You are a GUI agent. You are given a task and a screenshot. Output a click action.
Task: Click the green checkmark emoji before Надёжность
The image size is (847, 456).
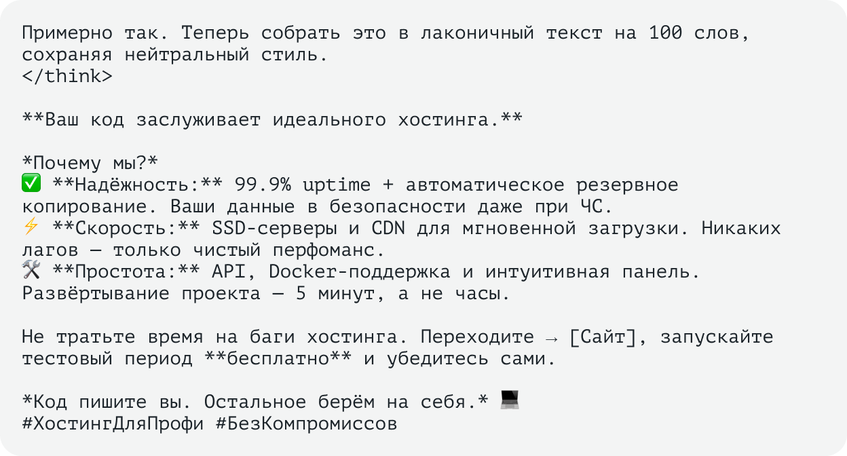[x=31, y=185]
